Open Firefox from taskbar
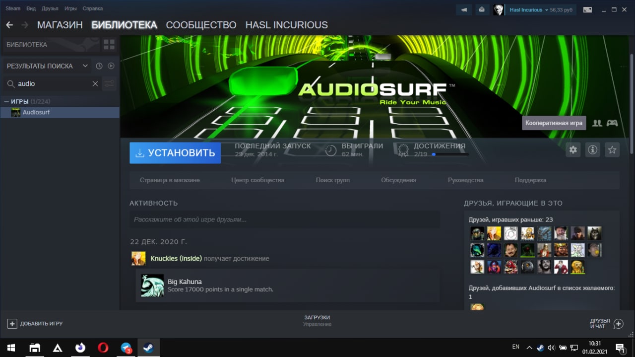 pyautogui.click(x=80, y=348)
